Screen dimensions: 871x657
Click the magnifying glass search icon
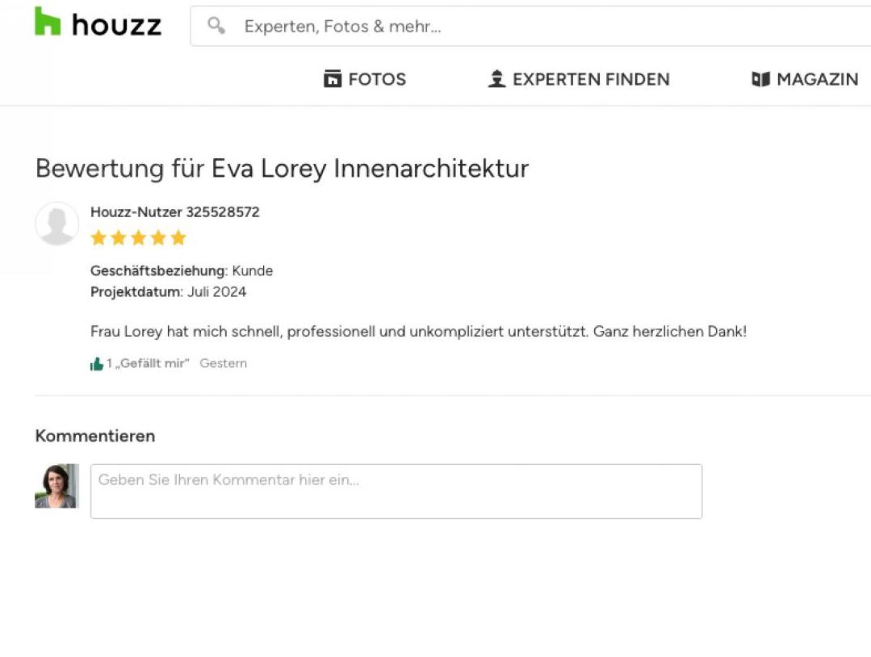coord(216,26)
